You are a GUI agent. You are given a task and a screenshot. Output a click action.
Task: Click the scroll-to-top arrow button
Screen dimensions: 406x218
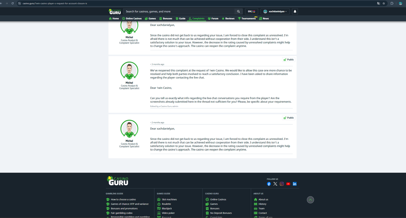(x=310, y=200)
